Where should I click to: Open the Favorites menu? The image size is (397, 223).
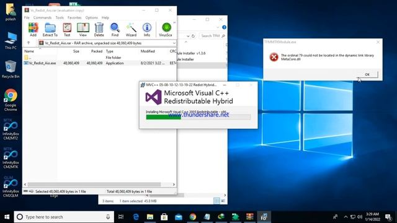click(x=74, y=17)
